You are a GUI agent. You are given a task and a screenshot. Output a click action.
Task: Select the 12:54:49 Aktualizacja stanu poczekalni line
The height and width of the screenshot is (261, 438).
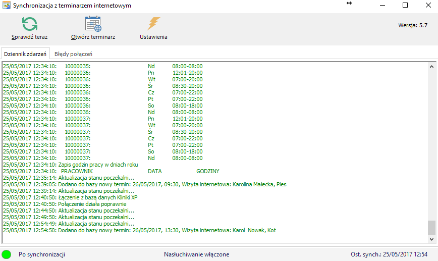click(69, 224)
